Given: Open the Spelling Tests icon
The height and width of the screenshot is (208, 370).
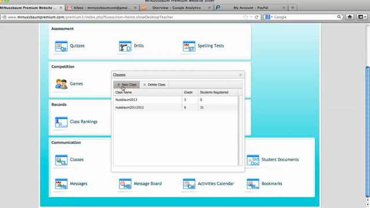Looking at the screenshot, I should coord(189,46).
